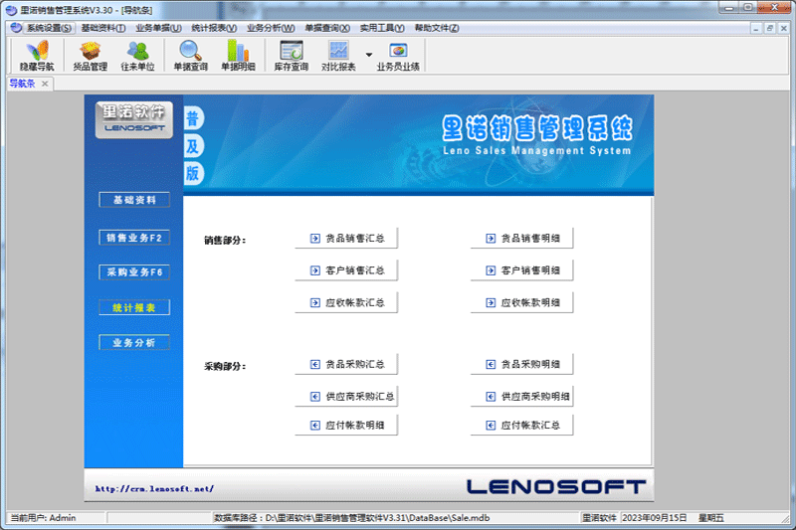Minimize the inner MDI child window
This screenshot has height=530, width=796.
(756, 29)
